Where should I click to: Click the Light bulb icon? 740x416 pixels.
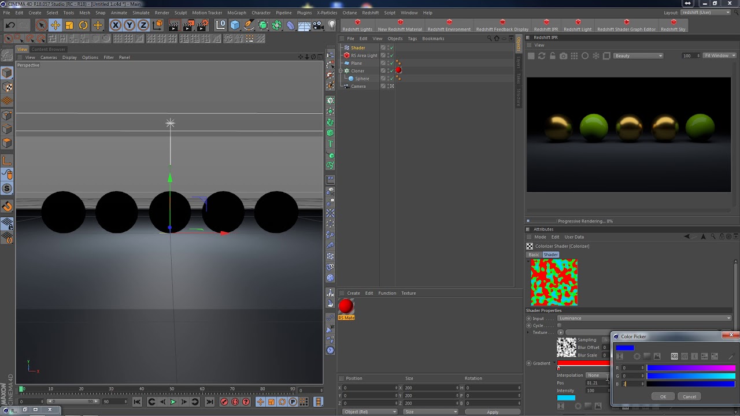pos(332,25)
